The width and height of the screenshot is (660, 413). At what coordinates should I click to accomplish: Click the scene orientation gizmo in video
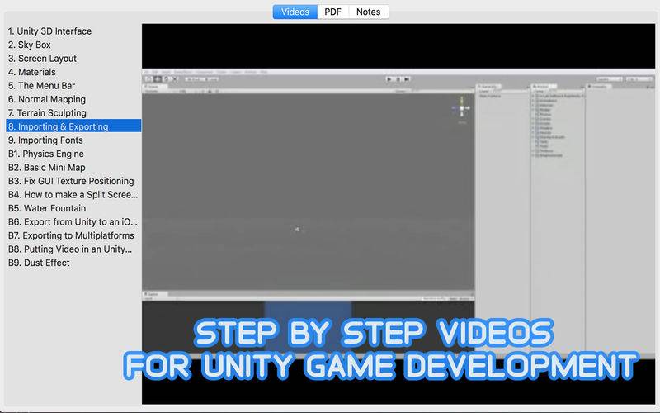click(x=462, y=108)
